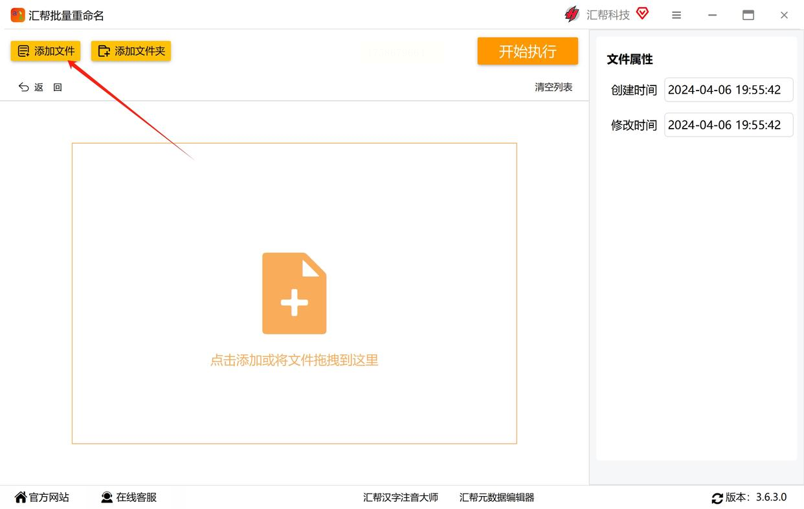Image resolution: width=804 pixels, height=509 pixels.
Task: Maximize the application window
Action: [748, 15]
